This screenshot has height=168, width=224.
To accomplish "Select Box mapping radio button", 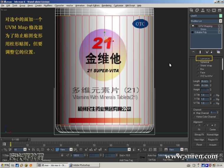I will [198, 69].
